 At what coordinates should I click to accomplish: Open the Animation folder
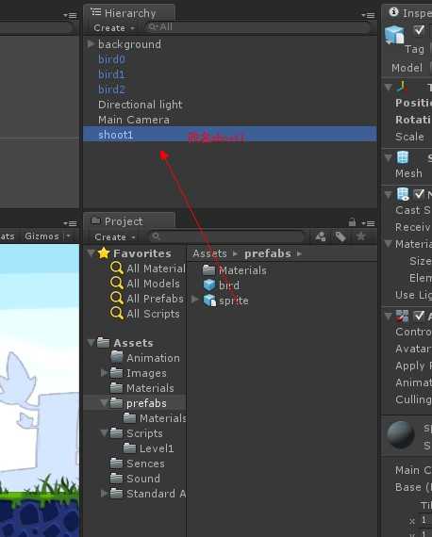145,358
